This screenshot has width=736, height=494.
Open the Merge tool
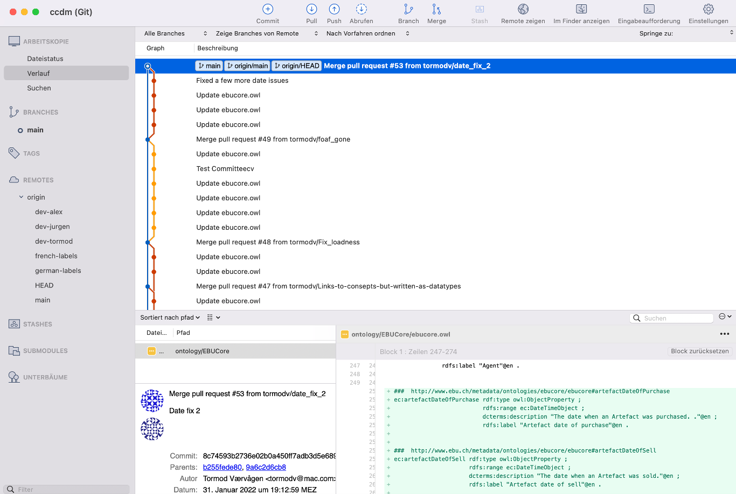pos(436,9)
